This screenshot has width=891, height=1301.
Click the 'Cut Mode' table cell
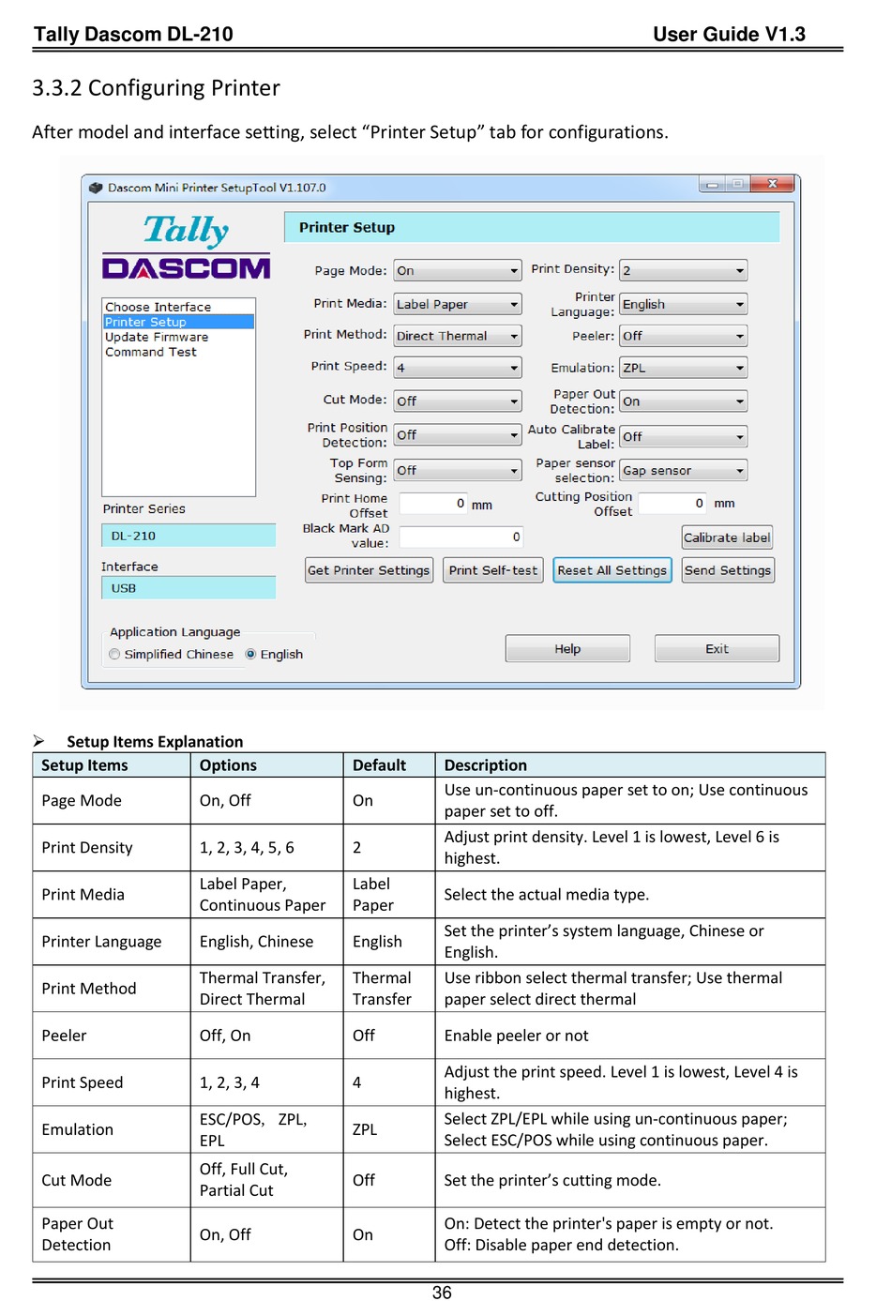pos(112,1180)
